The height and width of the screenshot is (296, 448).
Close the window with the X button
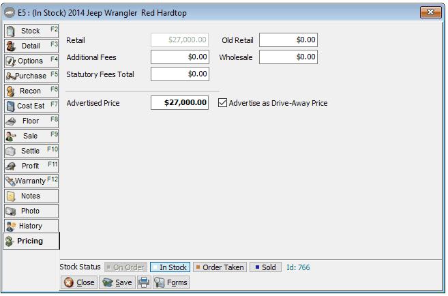click(x=431, y=12)
